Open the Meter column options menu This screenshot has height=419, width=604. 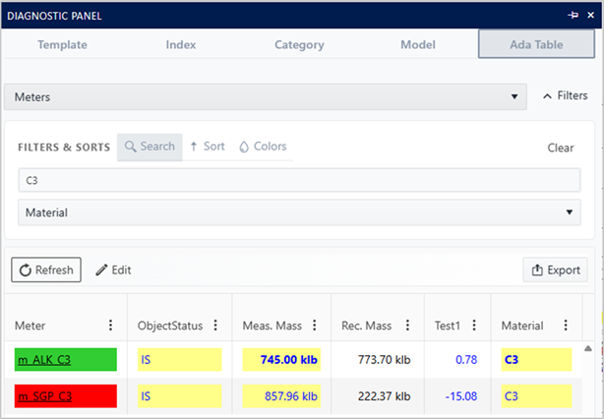pyautogui.click(x=110, y=326)
